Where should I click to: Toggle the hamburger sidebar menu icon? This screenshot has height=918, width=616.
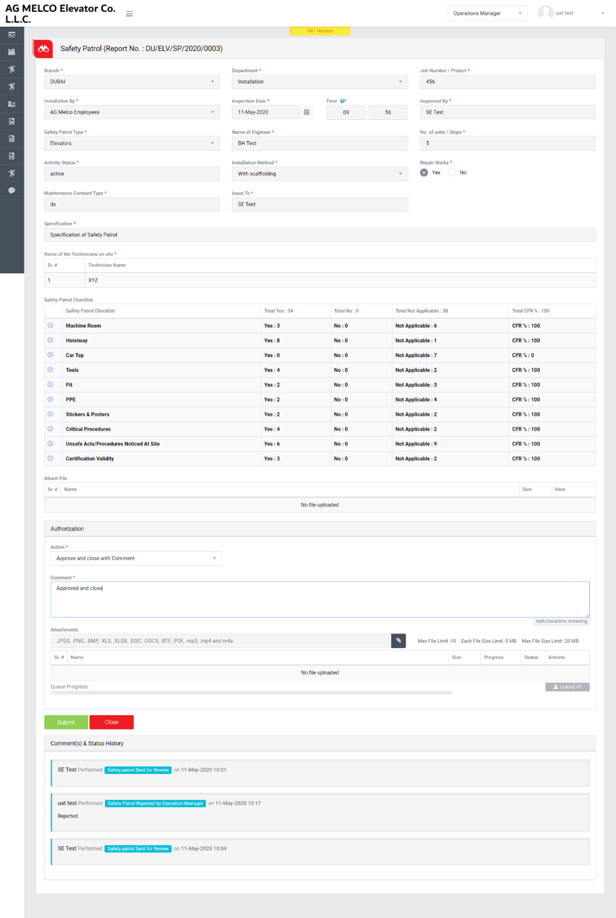(129, 14)
